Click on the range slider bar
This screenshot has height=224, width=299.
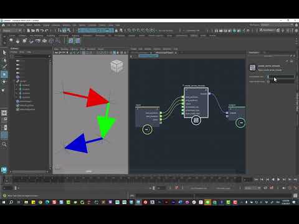(84, 188)
